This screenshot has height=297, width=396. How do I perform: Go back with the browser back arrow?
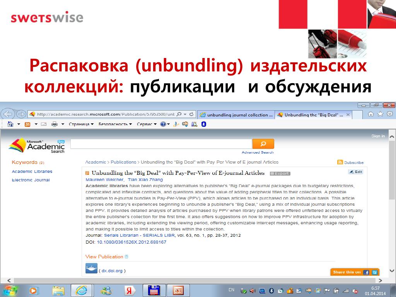click(8, 114)
